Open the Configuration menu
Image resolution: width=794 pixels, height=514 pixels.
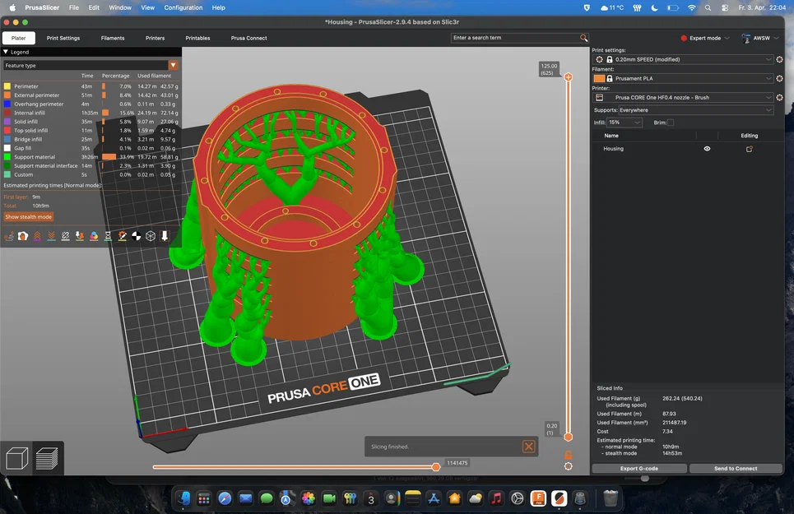coord(183,7)
